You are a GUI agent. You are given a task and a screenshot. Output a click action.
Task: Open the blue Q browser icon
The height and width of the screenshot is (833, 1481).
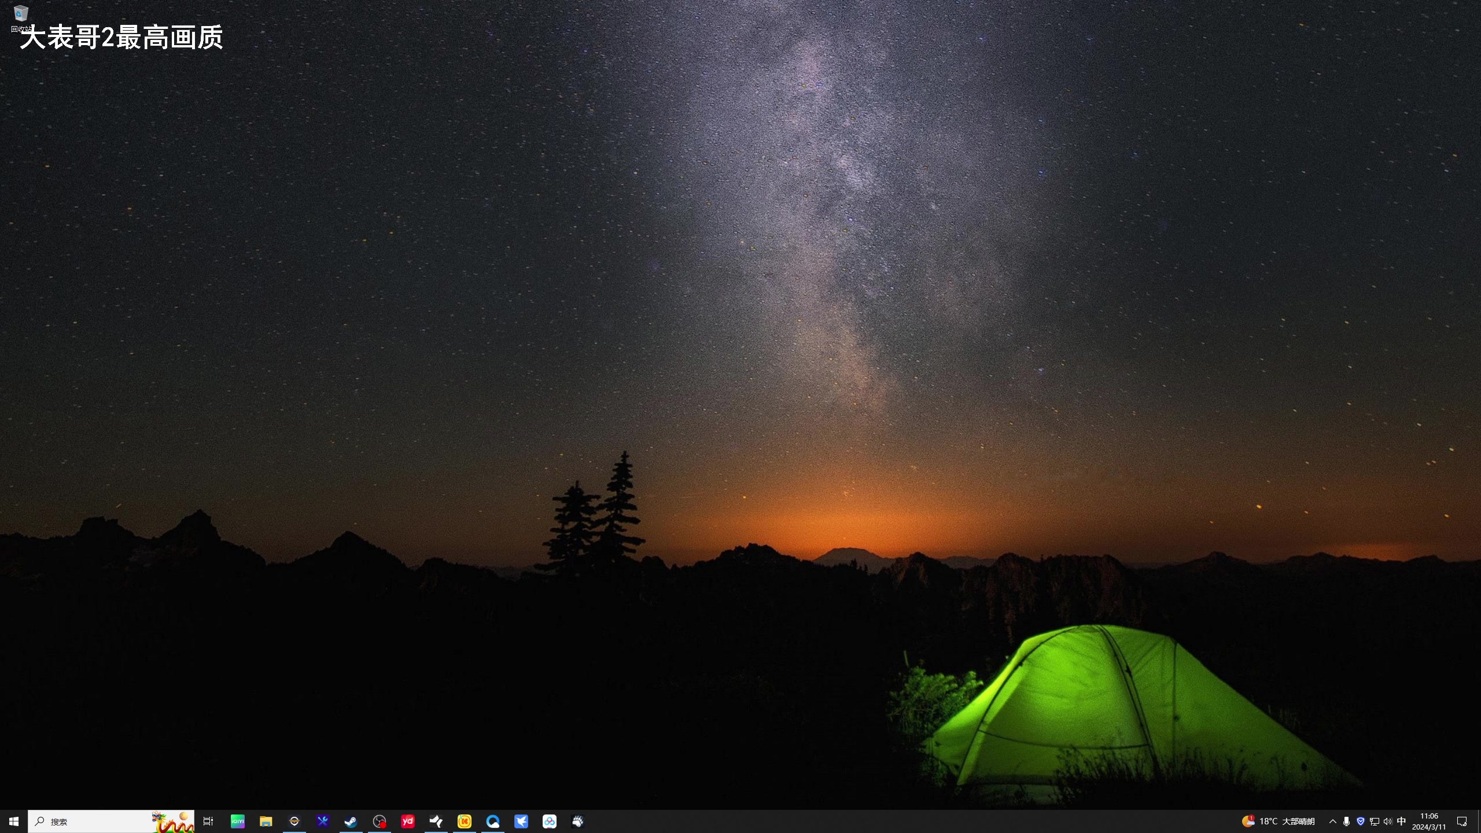point(492,821)
